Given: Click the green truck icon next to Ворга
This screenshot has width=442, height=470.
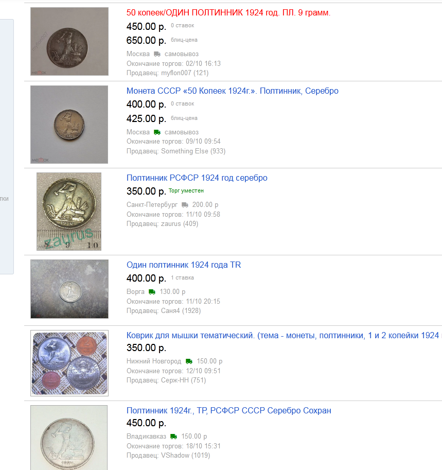Looking at the screenshot, I should coord(152,292).
